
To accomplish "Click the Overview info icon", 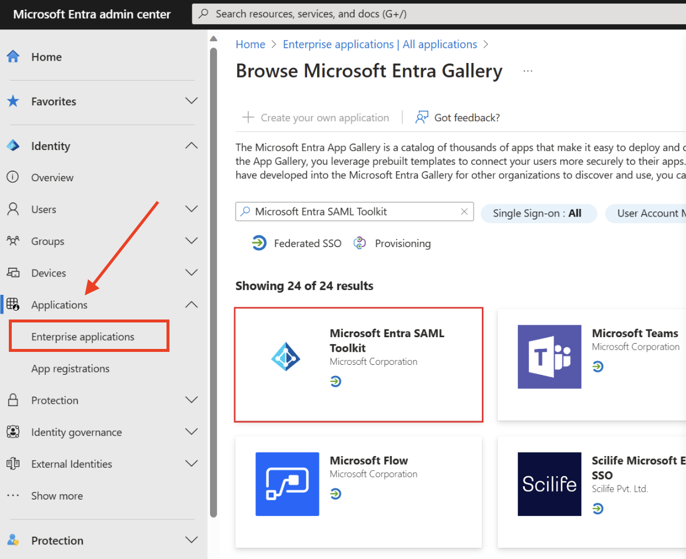I will 13,177.
